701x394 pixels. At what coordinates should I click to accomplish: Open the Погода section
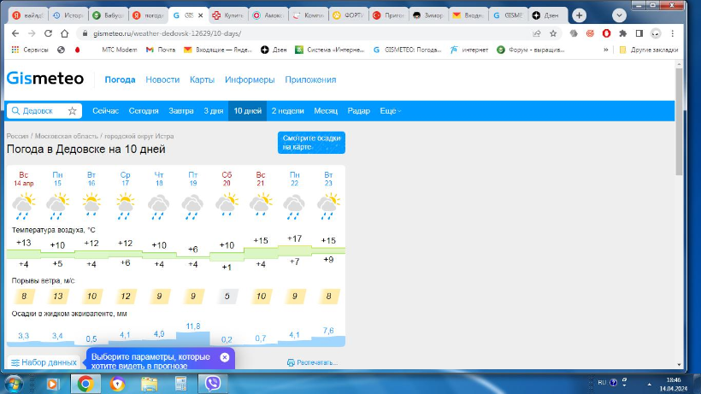click(120, 79)
